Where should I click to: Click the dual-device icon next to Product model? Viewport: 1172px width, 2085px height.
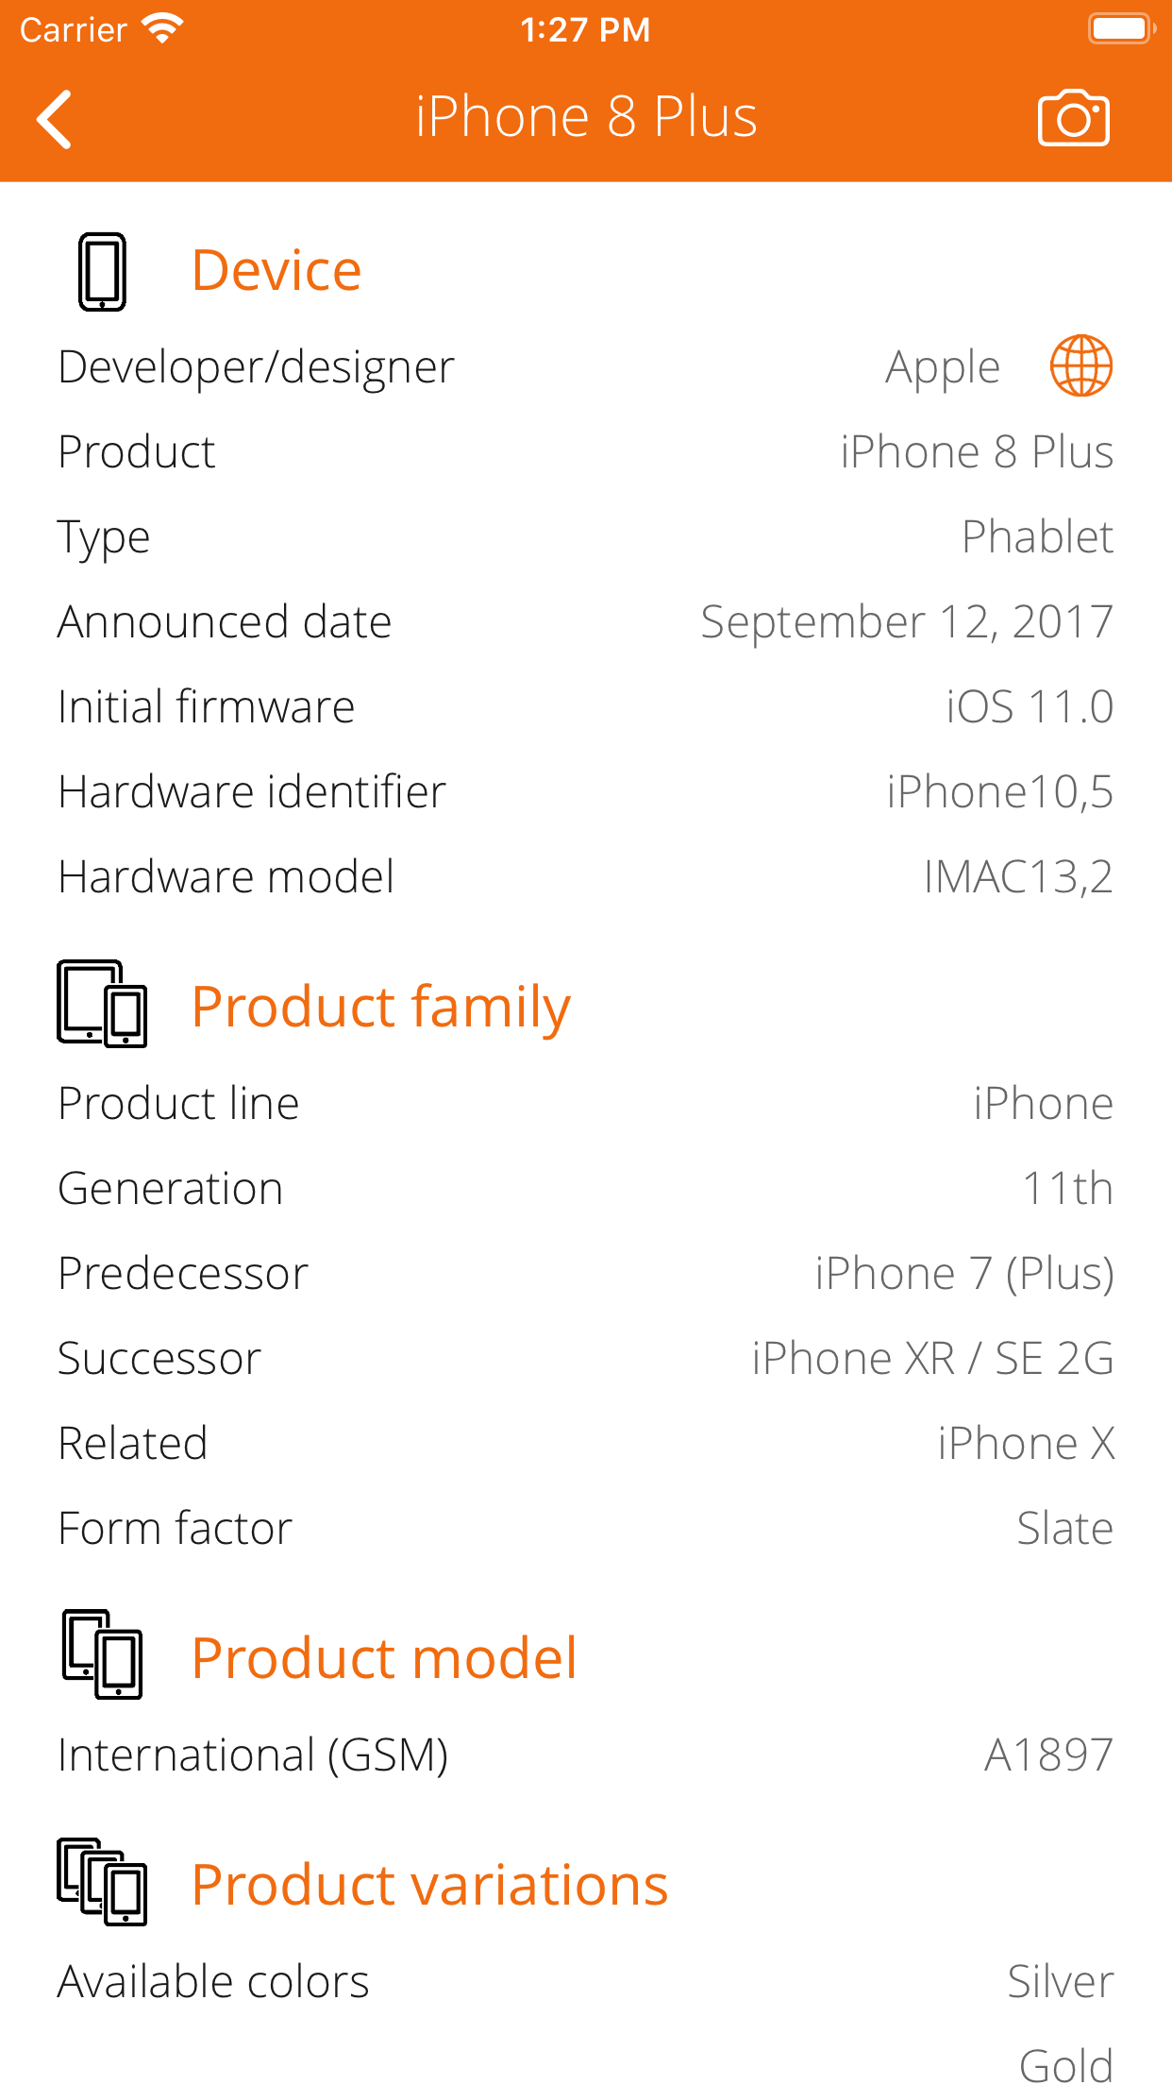coord(102,1654)
